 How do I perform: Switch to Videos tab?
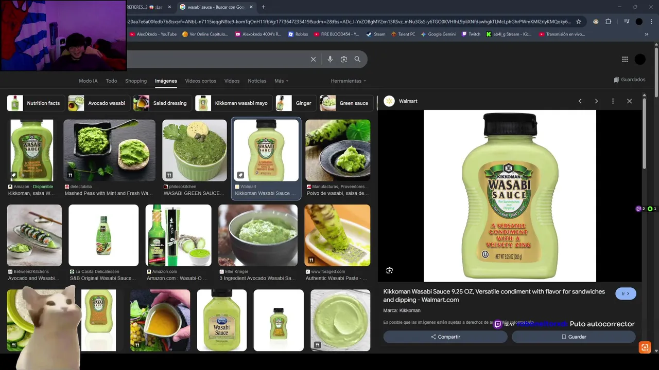(232, 81)
